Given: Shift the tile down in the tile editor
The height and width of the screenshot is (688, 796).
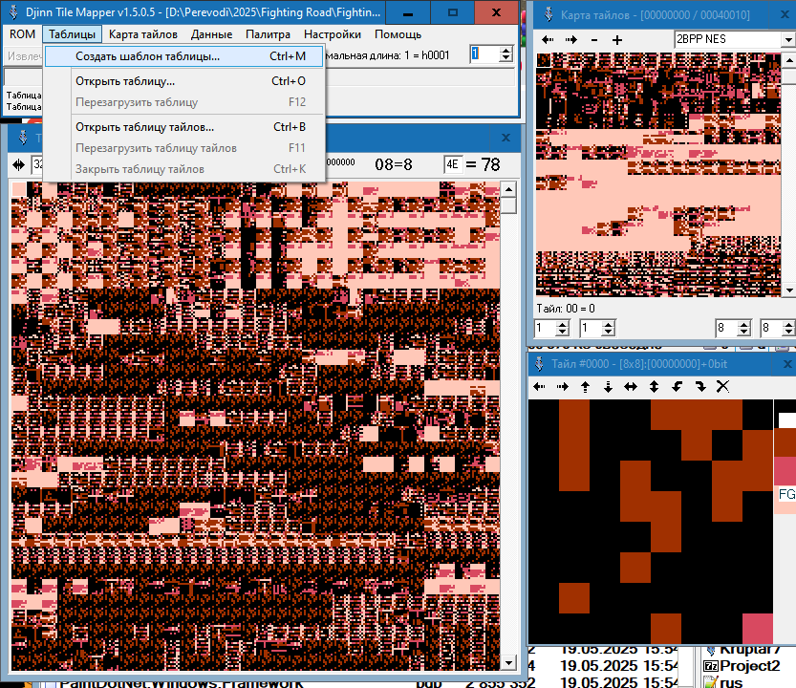Looking at the screenshot, I should coord(608,387).
